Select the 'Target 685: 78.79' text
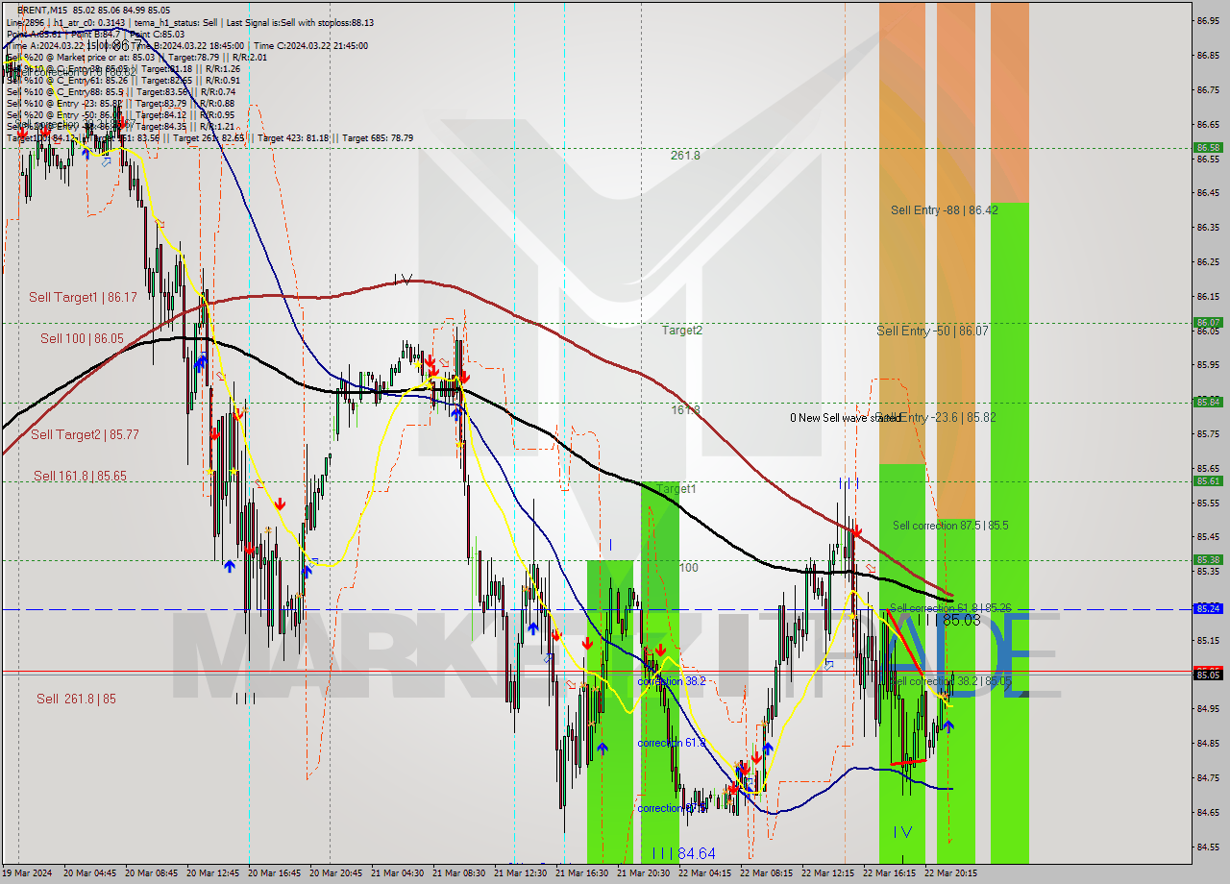1230x884 pixels. tap(378, 138)
